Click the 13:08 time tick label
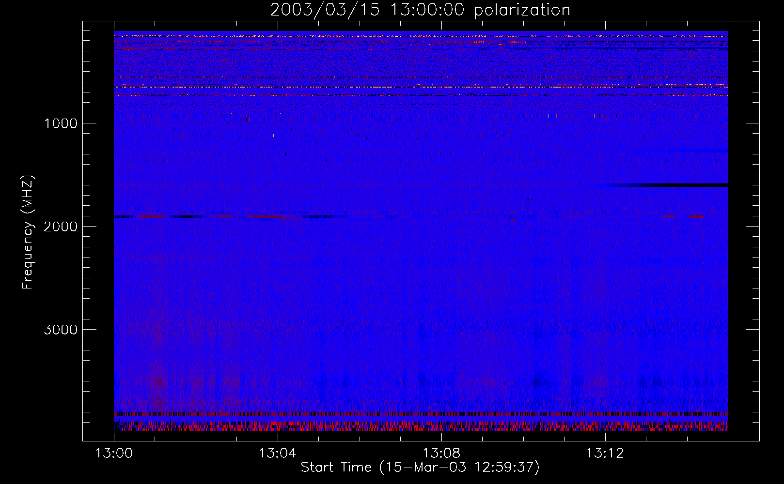This screenshot has height=484, width=784. (441, 454)
